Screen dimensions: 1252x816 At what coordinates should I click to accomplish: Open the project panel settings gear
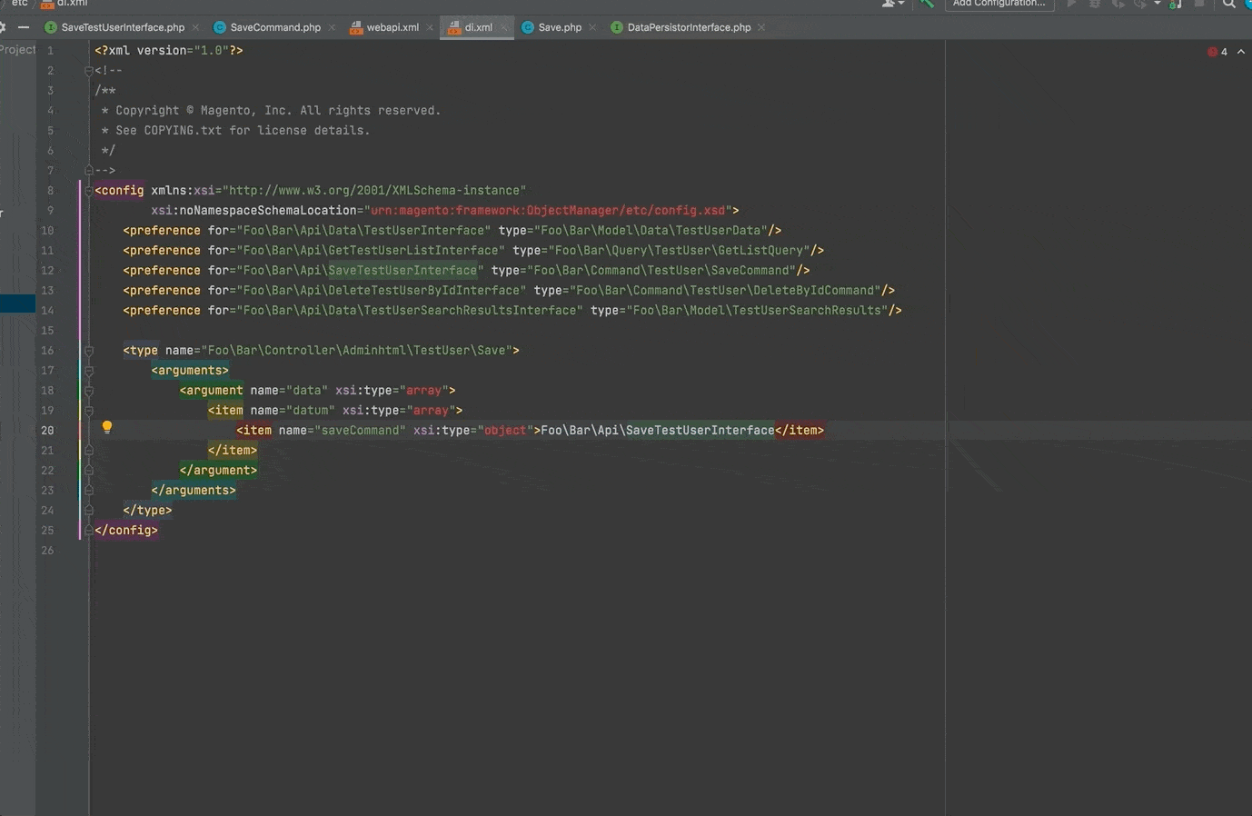[x=3, y=27]
